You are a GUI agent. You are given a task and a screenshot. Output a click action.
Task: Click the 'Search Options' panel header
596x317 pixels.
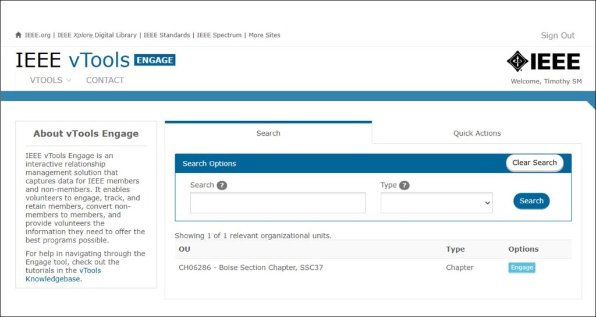tap(373, 163)
